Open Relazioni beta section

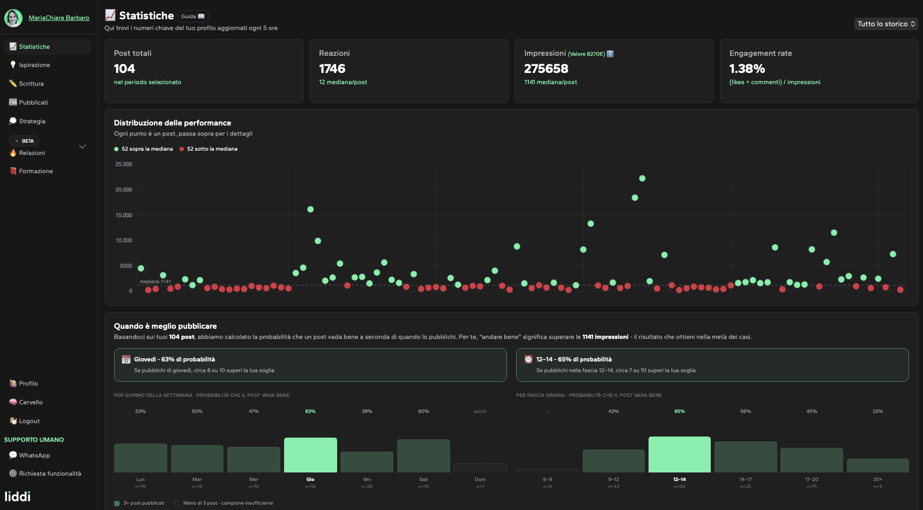(x=32, y=153)
